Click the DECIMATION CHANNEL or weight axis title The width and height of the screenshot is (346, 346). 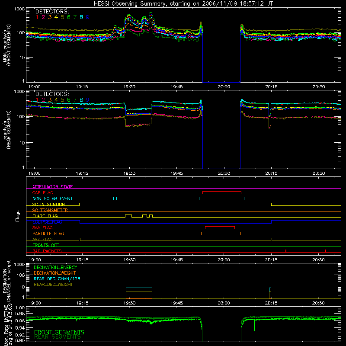(6, 281)
